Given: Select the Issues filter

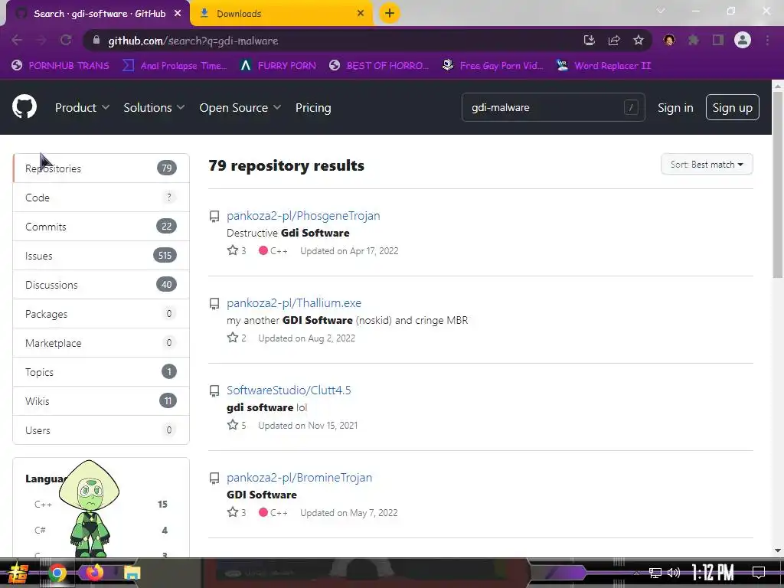Looking at the screenshot, I should click(101, 255).
